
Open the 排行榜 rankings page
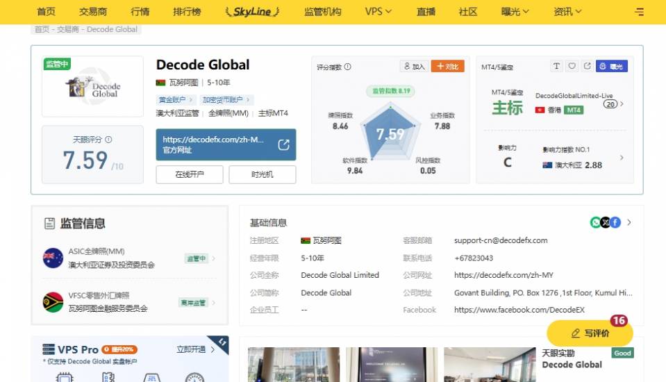point(187,12)
